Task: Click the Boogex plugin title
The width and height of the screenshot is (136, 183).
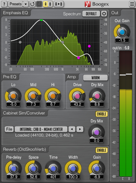Action: coord(101,4)
